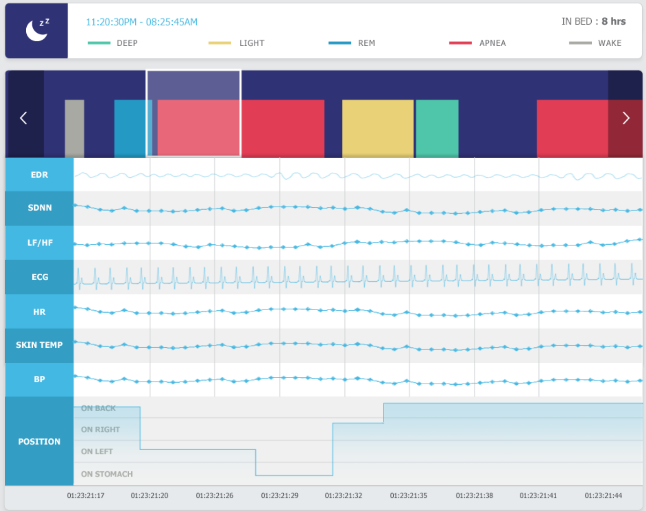
Task: Click the DEEP legend green line
Action: click(x=99, y=43)
